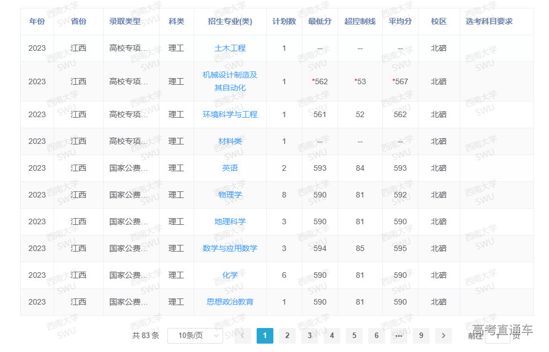Screen dimensions: 549x352
Task: Open the 土木工程 major link
Action: [x=230, y=49]
